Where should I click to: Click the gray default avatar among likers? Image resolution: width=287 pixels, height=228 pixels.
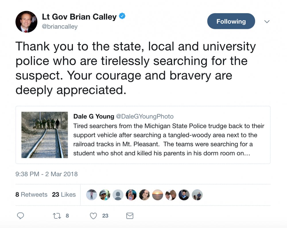coord(118,195)
